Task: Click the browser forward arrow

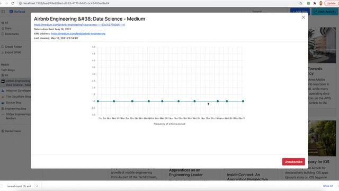Action: tap(6, 3)
